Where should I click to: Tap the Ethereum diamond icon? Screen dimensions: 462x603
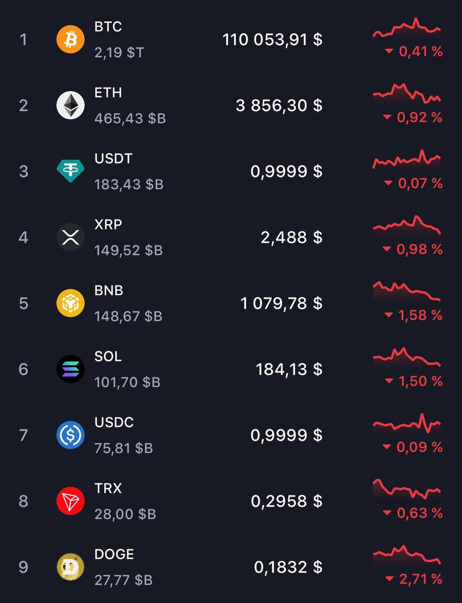click(71, 105)
